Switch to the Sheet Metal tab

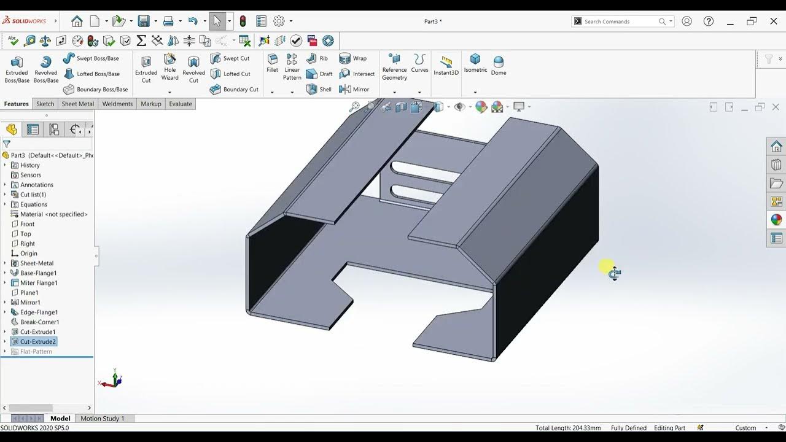tap(78, 104)
